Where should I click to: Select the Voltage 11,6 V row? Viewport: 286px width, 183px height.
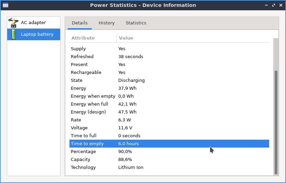[169, 128]
